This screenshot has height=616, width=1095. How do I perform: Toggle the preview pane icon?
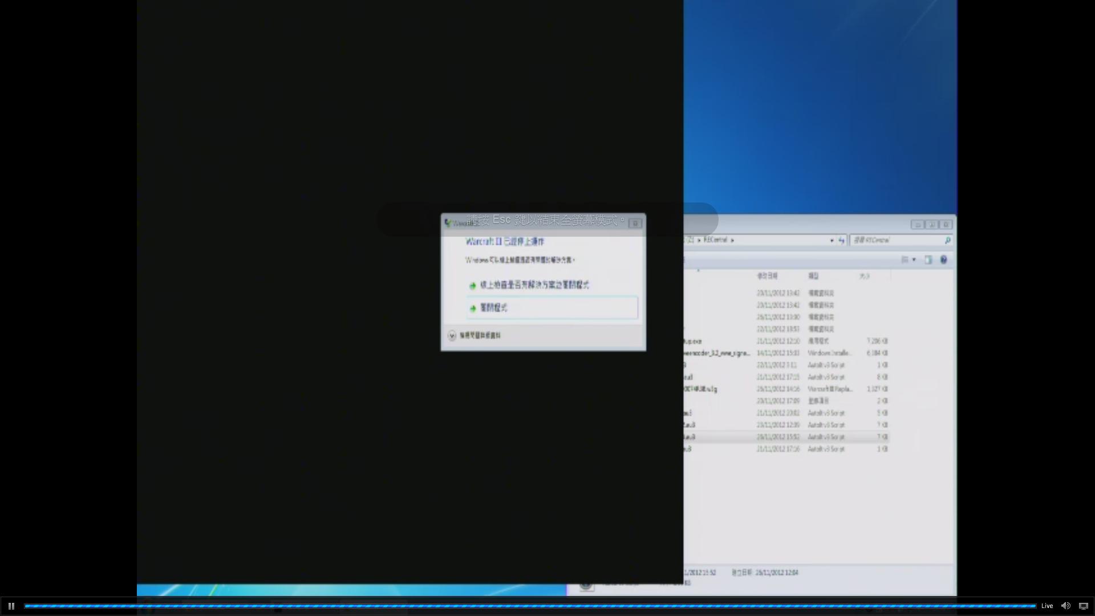click(928, 260)
